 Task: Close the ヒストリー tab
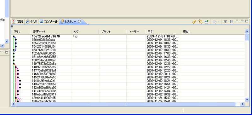tap(79, 21)
